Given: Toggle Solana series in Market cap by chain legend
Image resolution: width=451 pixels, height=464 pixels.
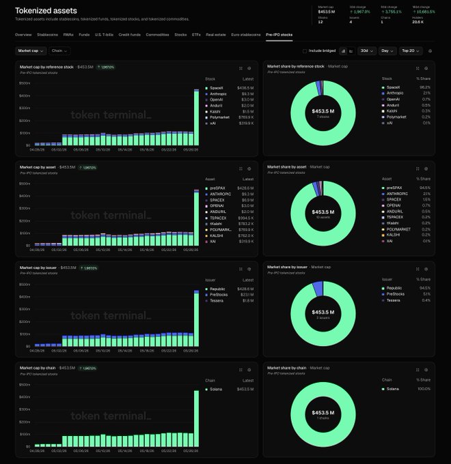Looking at the screenshot, I should [x=230, y=389].
